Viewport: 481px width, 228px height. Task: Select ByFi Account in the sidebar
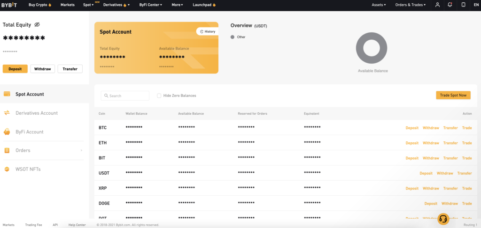(x=30, y=132)
